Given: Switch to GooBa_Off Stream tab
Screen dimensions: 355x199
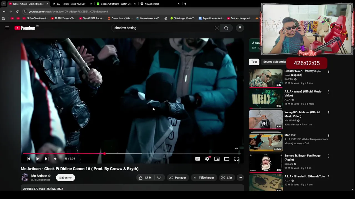Looking at the screenshot, I should point(116,4).
